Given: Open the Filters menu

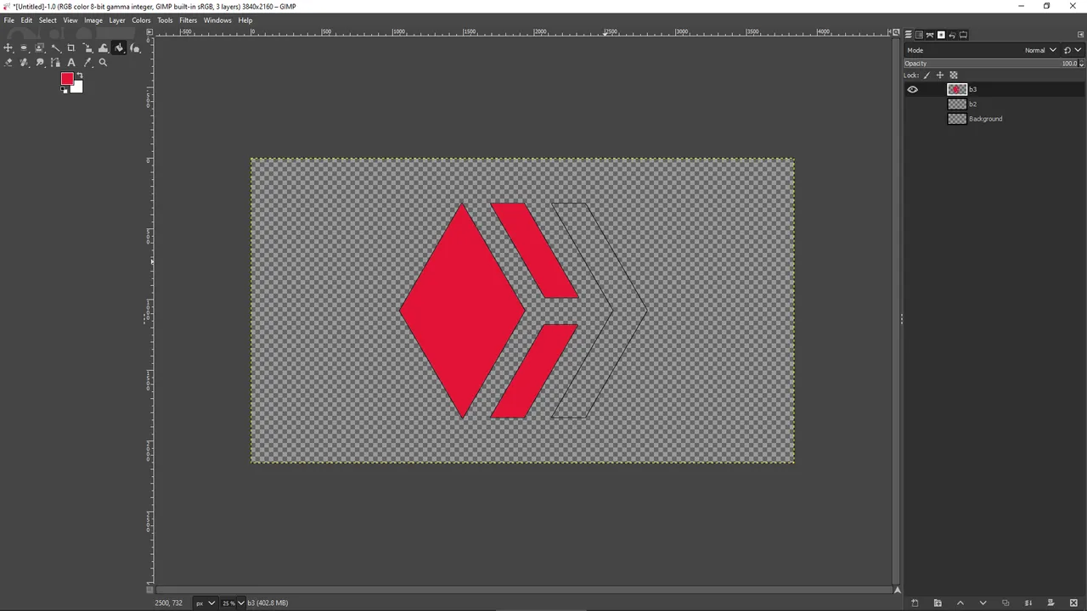Looking at the screenshot, I should point(188,20).
